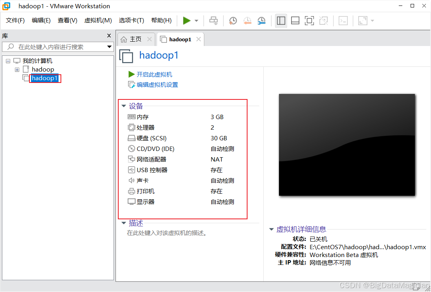This screenshot has width=431, height=292.
Task: Click the 显示器 display device row
Action: [x=181, y=202]
